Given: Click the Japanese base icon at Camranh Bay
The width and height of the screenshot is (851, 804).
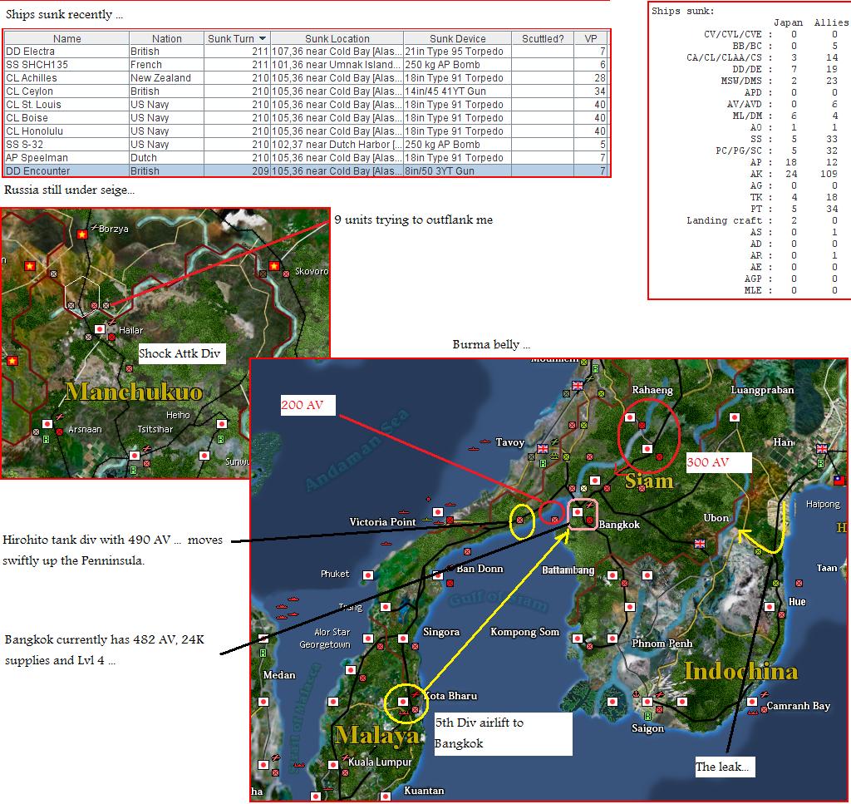Looking at the screenshot, I should 751,702.
